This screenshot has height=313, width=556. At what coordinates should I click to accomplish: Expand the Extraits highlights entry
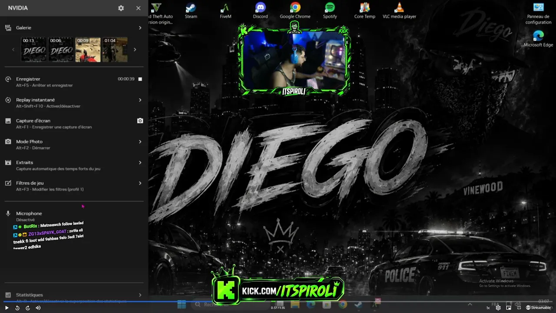pos(140,163)
